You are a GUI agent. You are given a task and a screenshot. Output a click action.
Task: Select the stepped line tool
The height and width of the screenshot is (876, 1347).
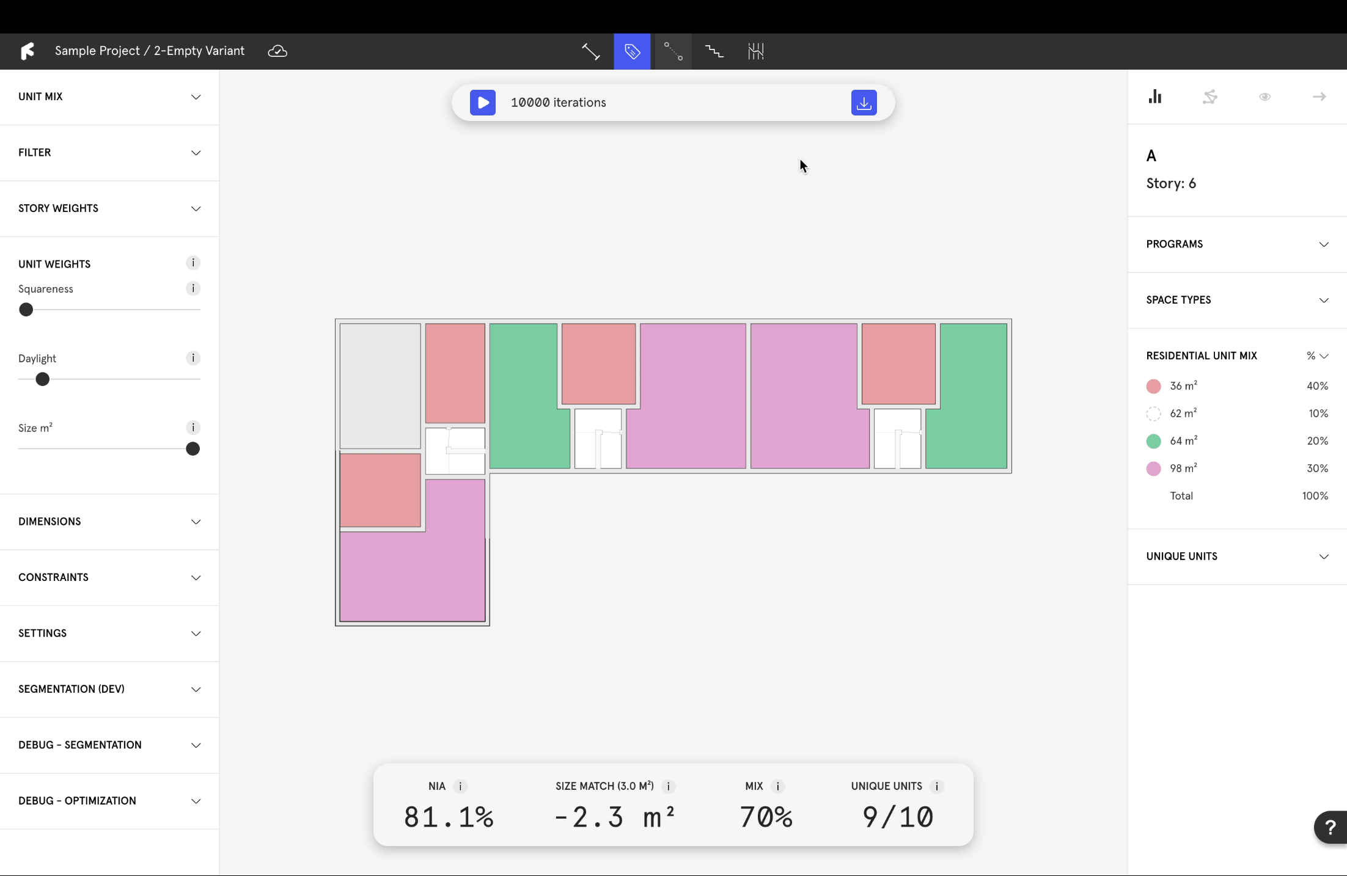click(714, 51)
